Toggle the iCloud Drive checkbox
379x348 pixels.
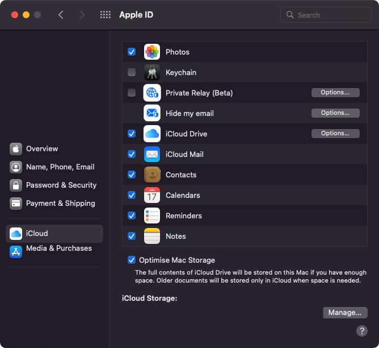coord(132,134)
